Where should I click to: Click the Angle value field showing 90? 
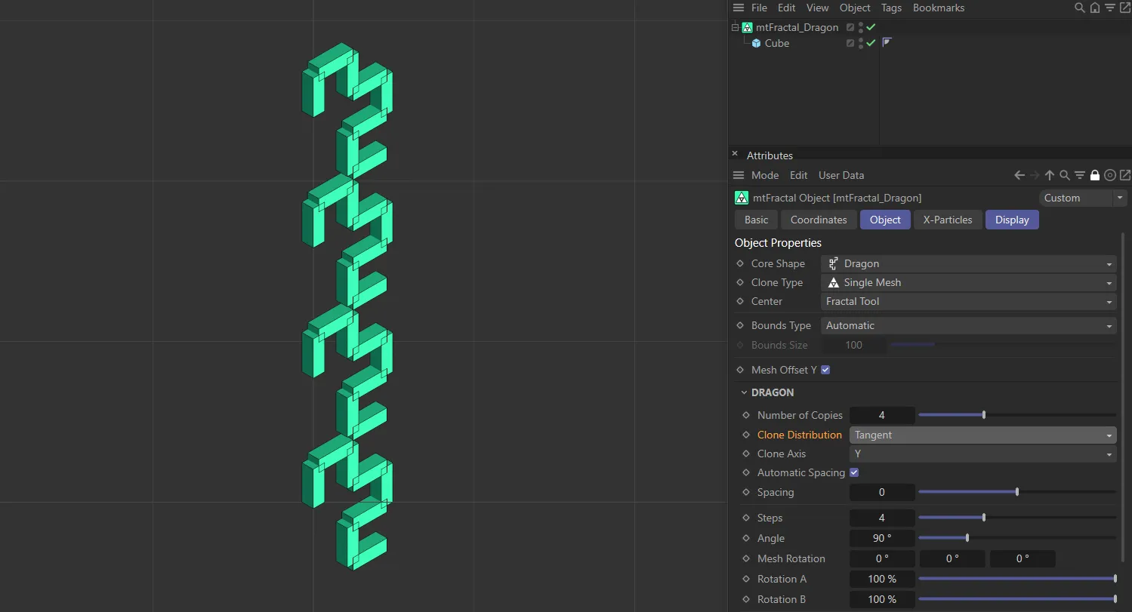click(x=881, y=538)
